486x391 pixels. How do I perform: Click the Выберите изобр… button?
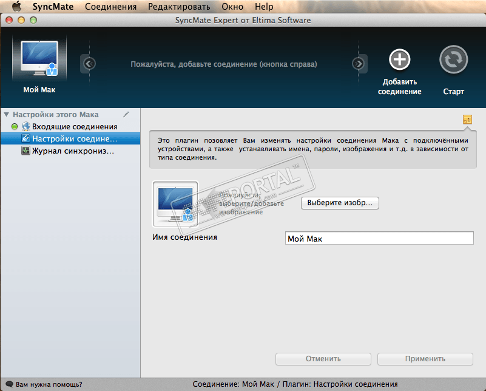coord(340,203)
